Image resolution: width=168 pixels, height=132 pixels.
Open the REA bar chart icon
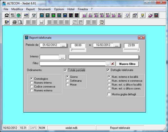(x=108, y=15)
